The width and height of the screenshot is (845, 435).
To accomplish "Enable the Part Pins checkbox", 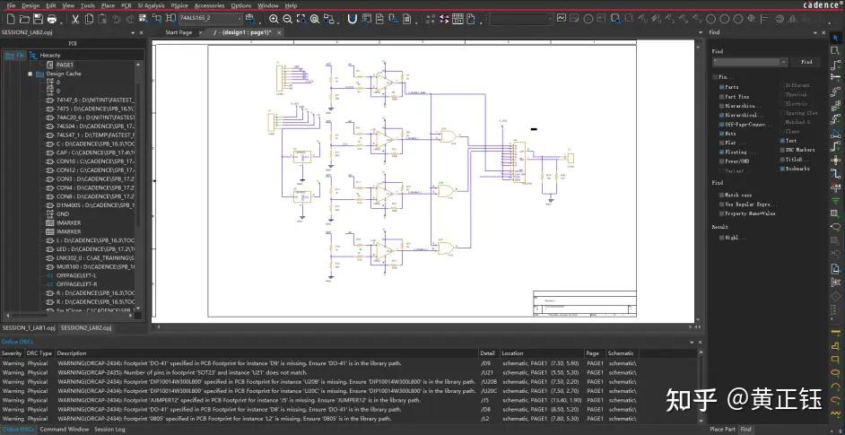I will coord(721,97).
